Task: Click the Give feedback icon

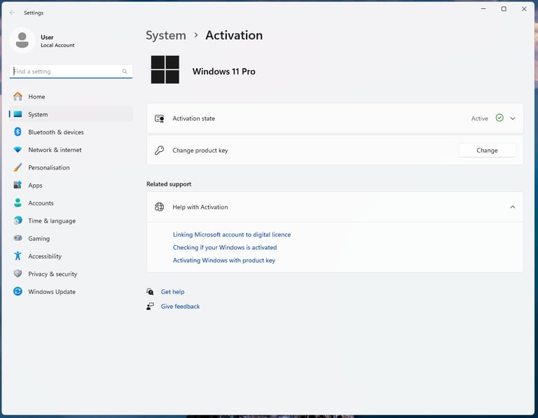Action: tap(150, 306)
